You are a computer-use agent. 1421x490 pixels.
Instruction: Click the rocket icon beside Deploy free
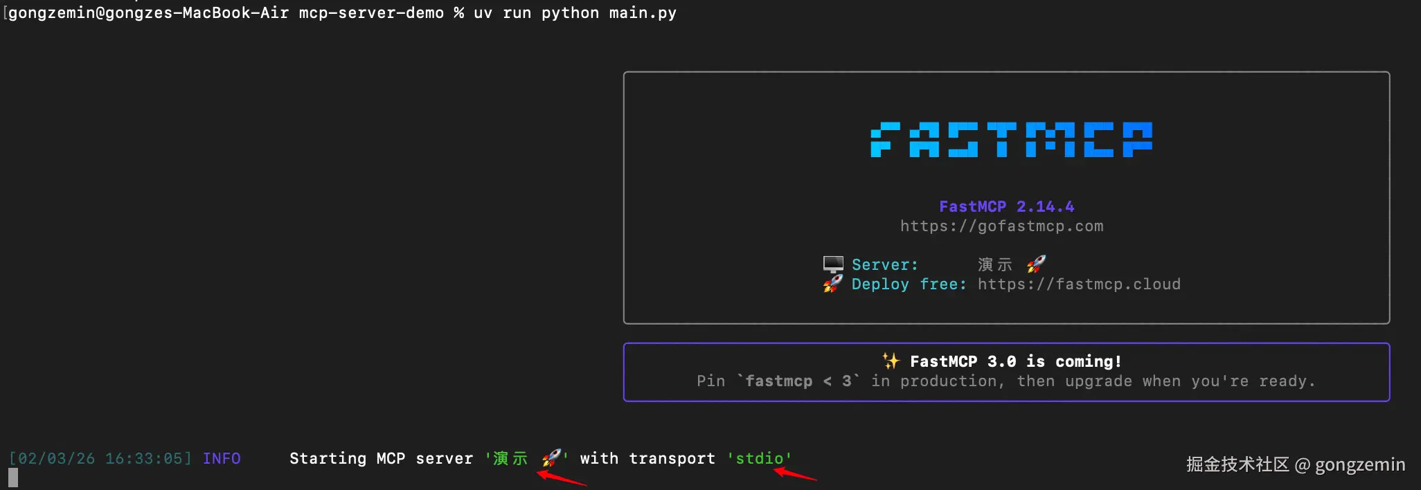point(833,284)
